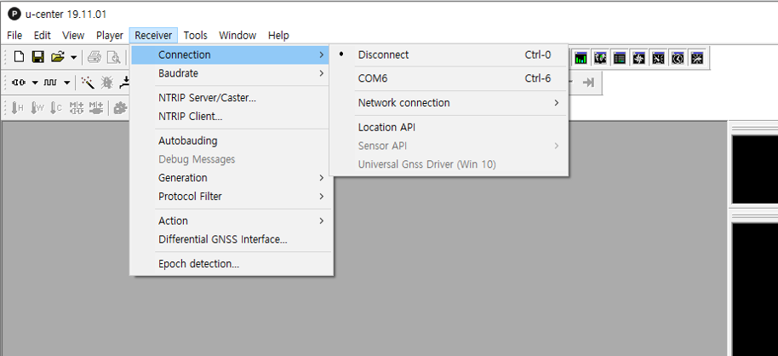Click the green signal bars chart view icon
This screenshot has width=778, height=356.
(x=581, y=58)
